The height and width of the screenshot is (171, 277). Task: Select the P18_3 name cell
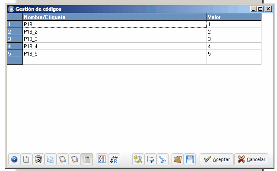click(115, 39)
